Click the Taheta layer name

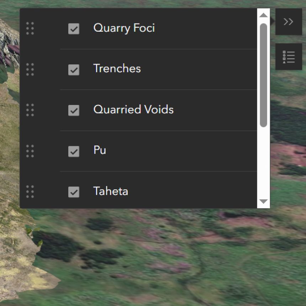(110, 191)
